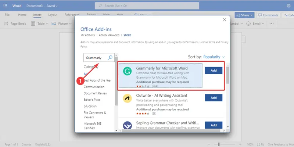
Task: Open the Share dropdown button
Action: coord(244,15)
